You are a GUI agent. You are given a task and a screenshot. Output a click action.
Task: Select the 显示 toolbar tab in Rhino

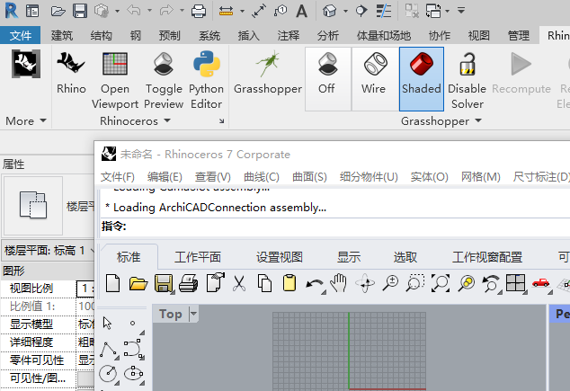pos(349,257)
